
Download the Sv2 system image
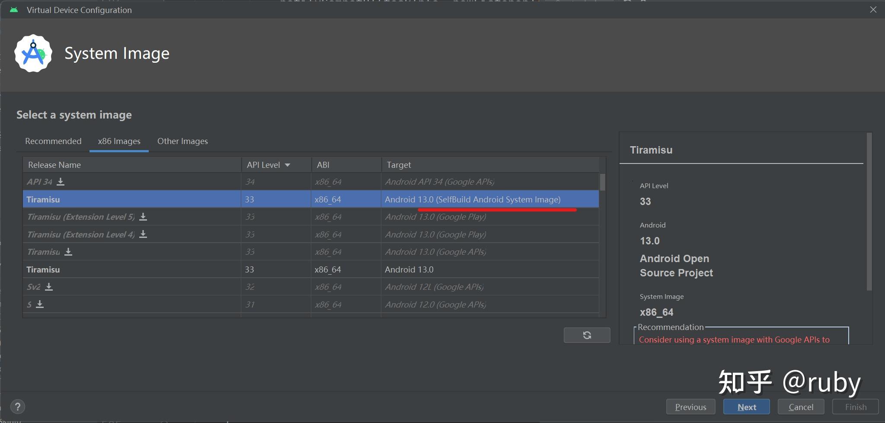click(x=49, y=287)
